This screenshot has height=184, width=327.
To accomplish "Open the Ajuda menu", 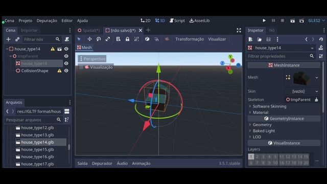I will 82,20.
